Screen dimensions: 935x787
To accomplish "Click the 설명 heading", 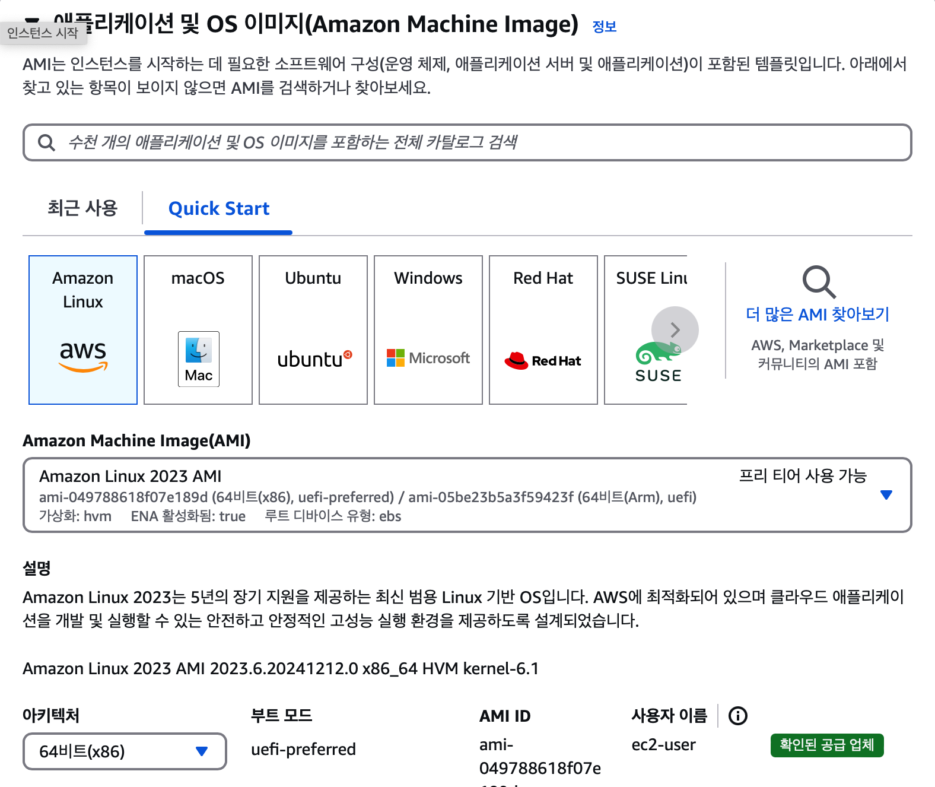I will click(36, 568).
